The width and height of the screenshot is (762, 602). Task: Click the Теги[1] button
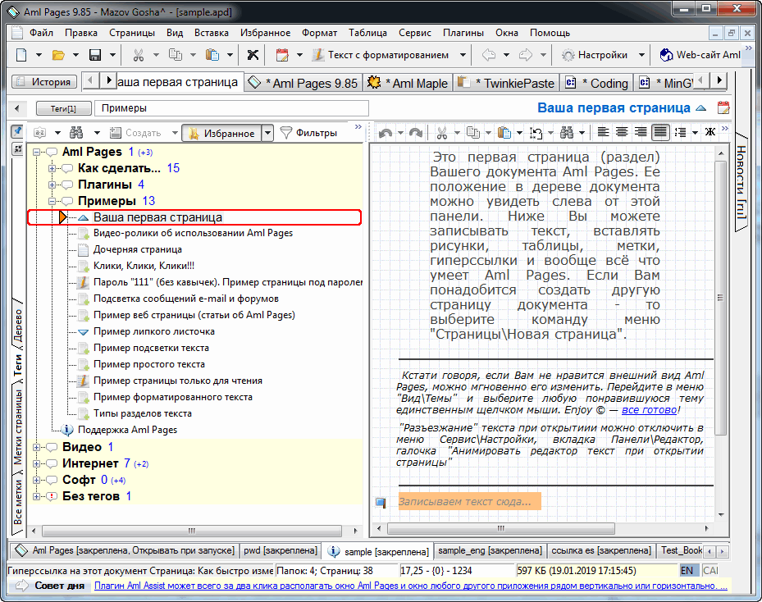tap(64, 108)
